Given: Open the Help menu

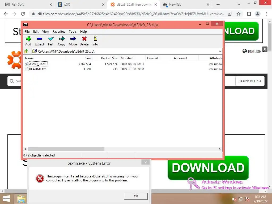Looking at the screenshot, I should pyautogui.click(x=83, y=32).
